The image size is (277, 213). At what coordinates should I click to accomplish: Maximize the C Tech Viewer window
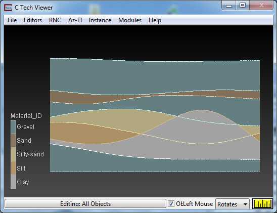(243, 6)
